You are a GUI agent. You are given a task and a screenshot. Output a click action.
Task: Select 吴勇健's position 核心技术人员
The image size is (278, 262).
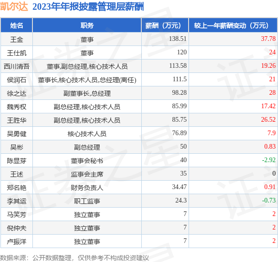[87, 134]
